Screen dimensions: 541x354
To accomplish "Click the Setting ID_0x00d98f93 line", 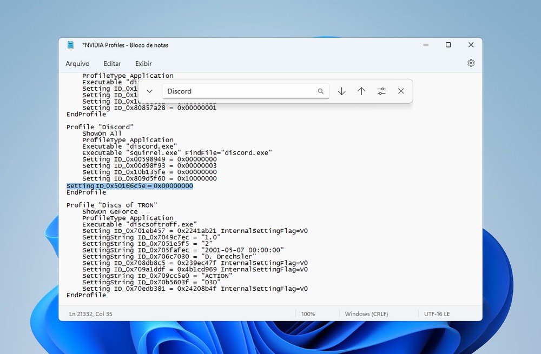I will (x=149, y=166).
